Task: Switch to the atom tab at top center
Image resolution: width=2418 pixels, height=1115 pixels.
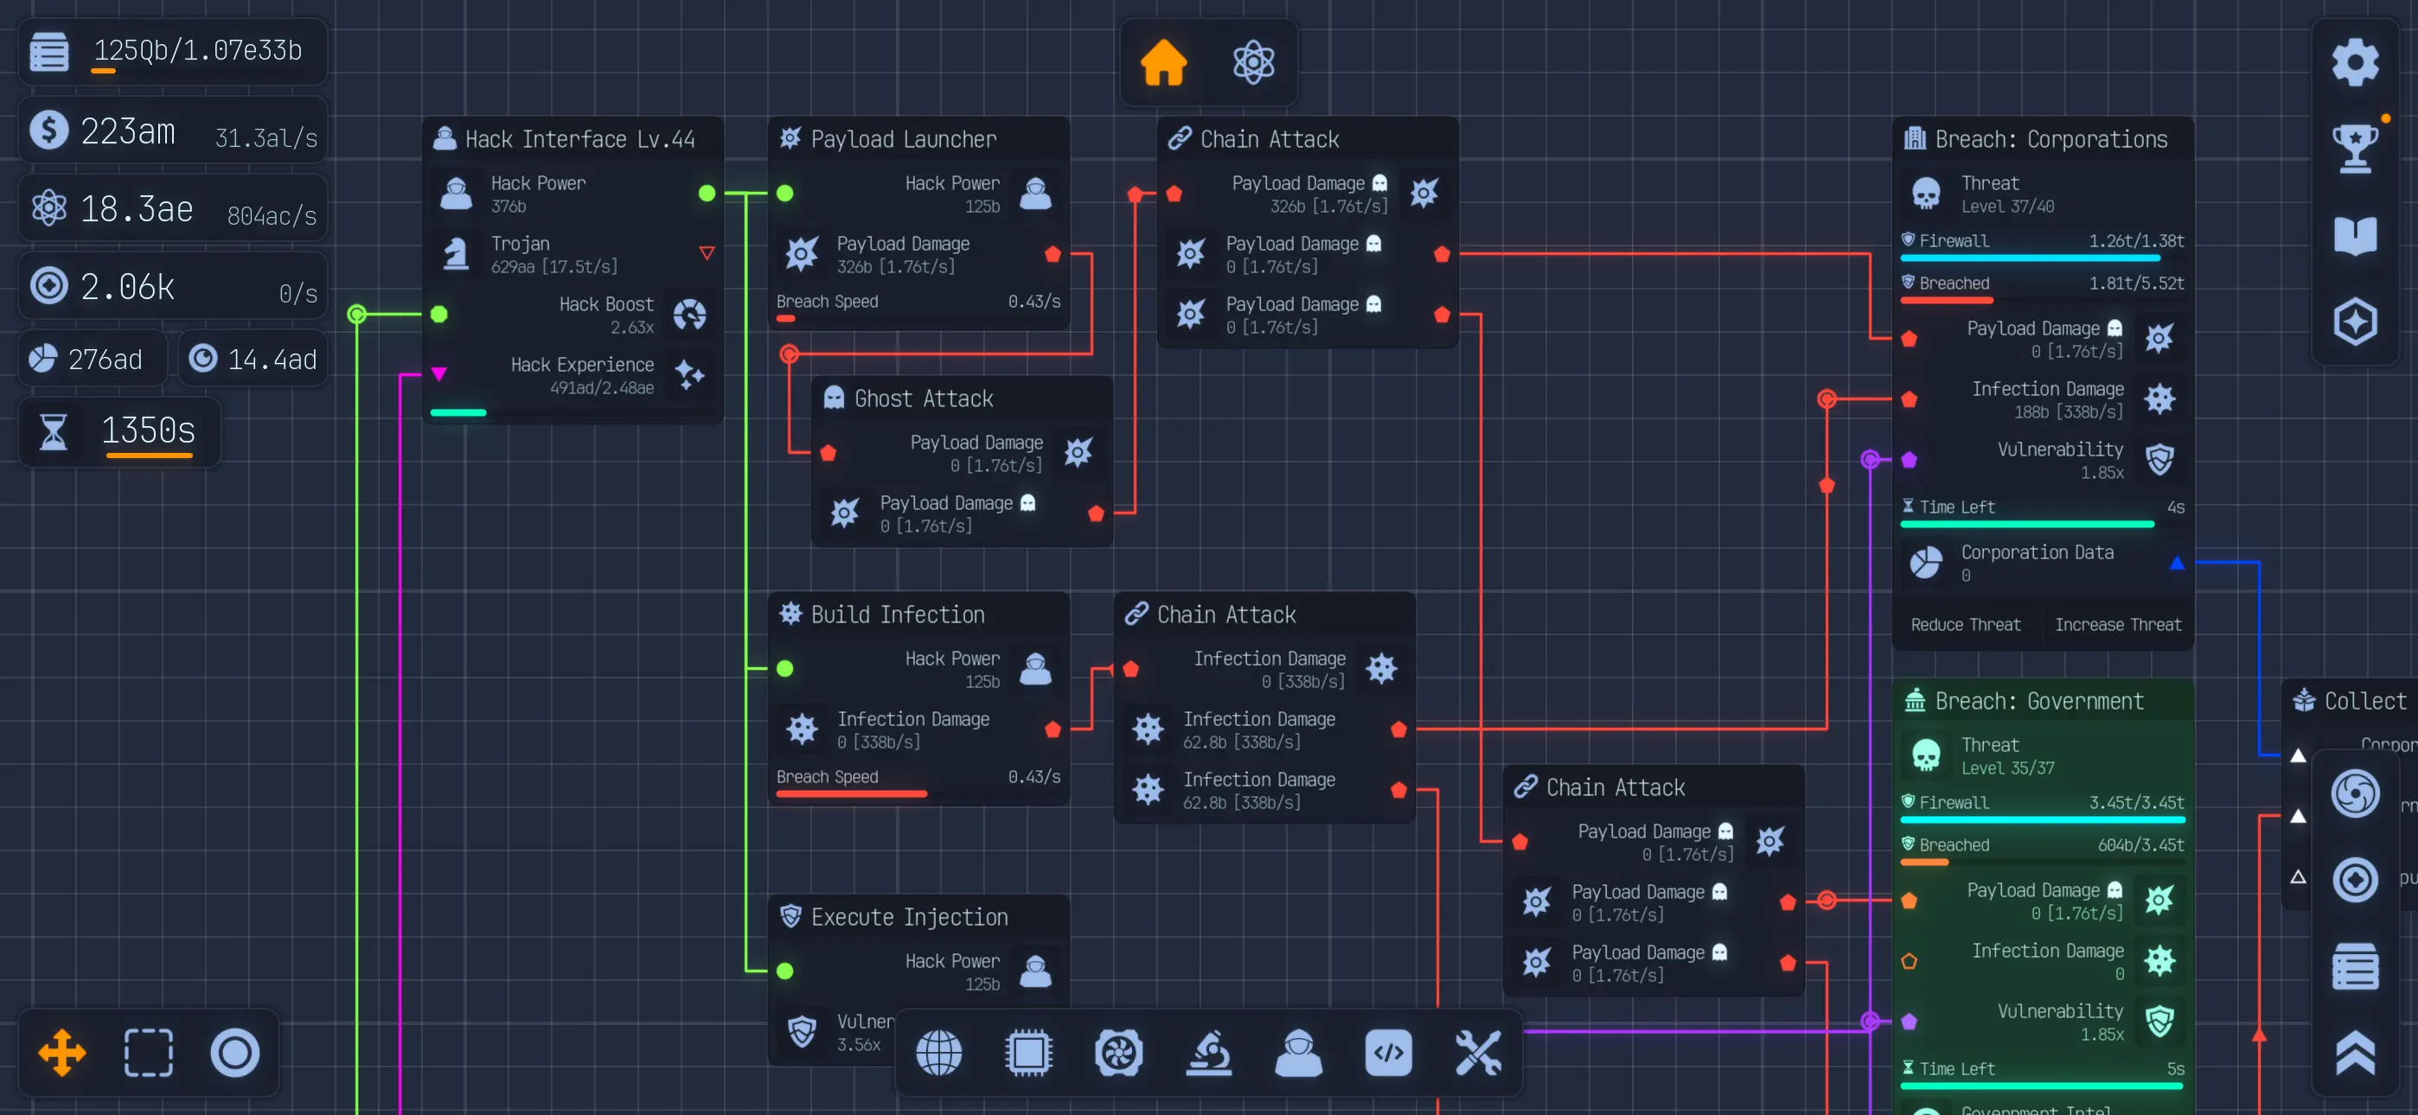Action: click(1254, 62)
